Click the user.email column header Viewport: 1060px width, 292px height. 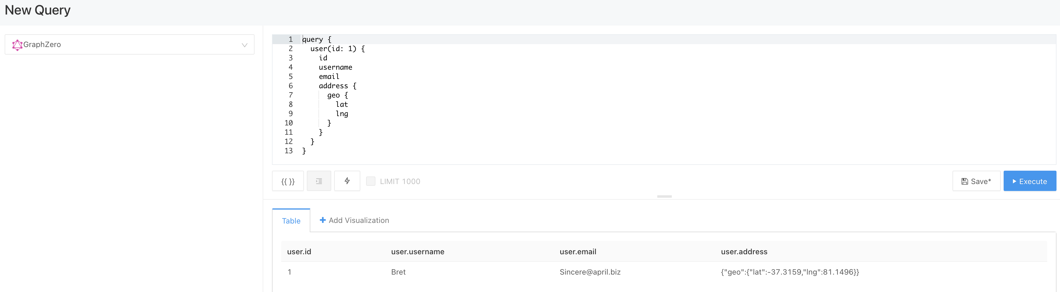point(578,252)
